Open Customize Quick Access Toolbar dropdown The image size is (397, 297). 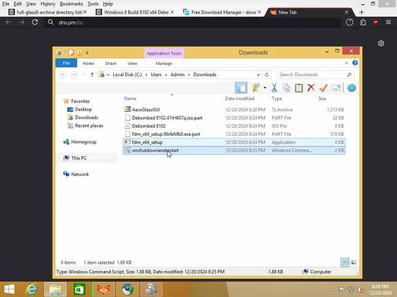pyautogui.click(x=87, y=53)
